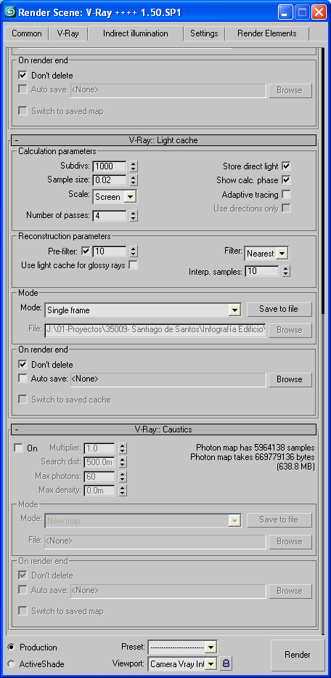331x678 pixels.
Task: Toggle Show calc. phase checkbox
Action: [x=286, y=180]
